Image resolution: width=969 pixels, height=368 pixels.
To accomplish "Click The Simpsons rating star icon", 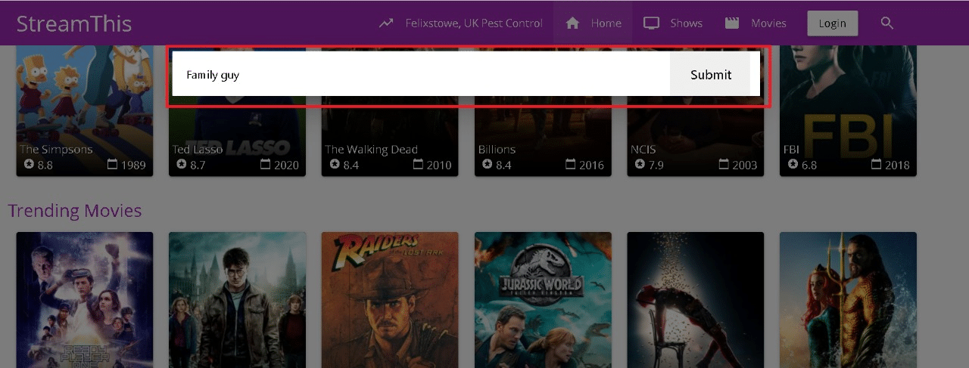I will click(29, 164).
